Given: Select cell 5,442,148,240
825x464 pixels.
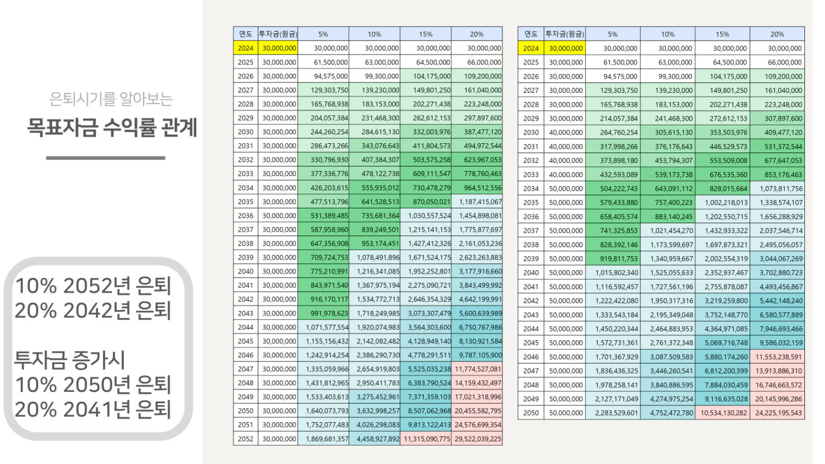Looking at the screenshot, I should [777, 301].
